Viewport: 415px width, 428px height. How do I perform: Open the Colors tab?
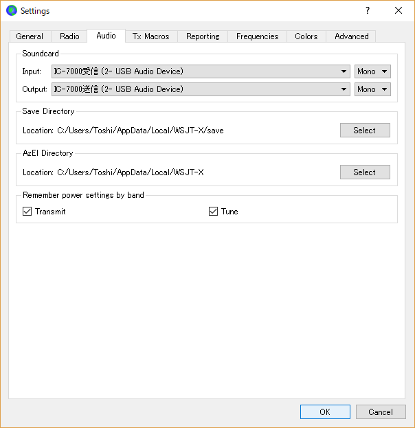tap(306, 36)
